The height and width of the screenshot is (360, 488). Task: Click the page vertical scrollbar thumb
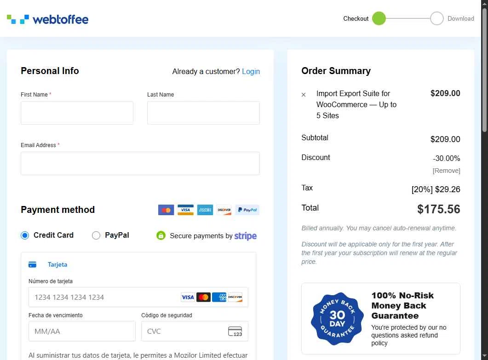point(485,70)
